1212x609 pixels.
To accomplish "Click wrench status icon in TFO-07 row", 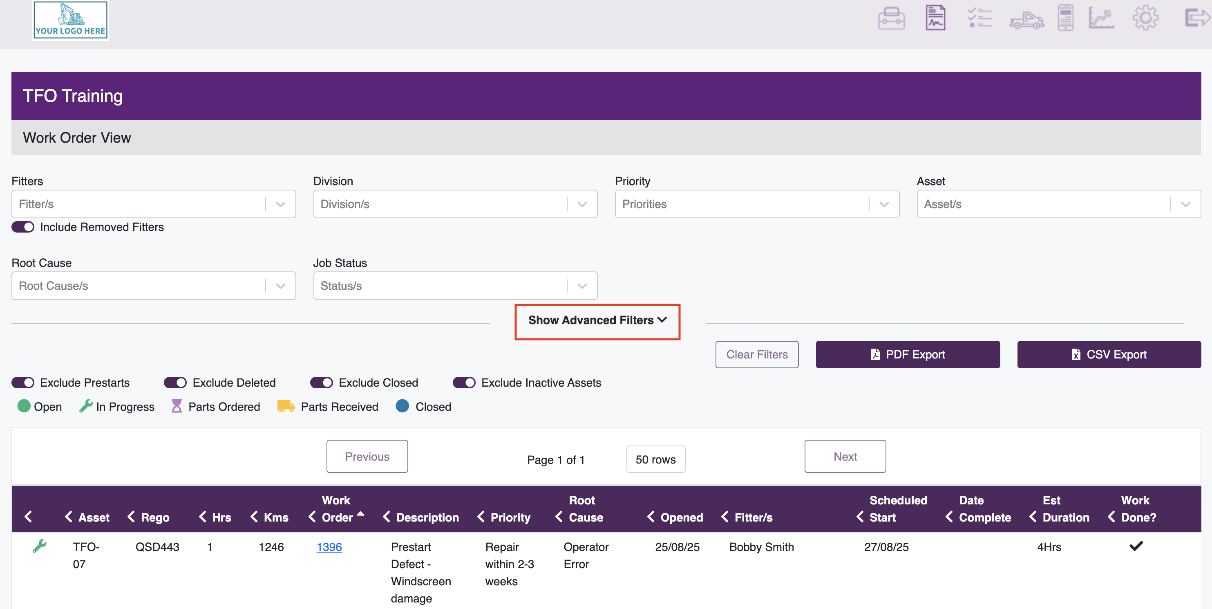I will pos(40,546).
